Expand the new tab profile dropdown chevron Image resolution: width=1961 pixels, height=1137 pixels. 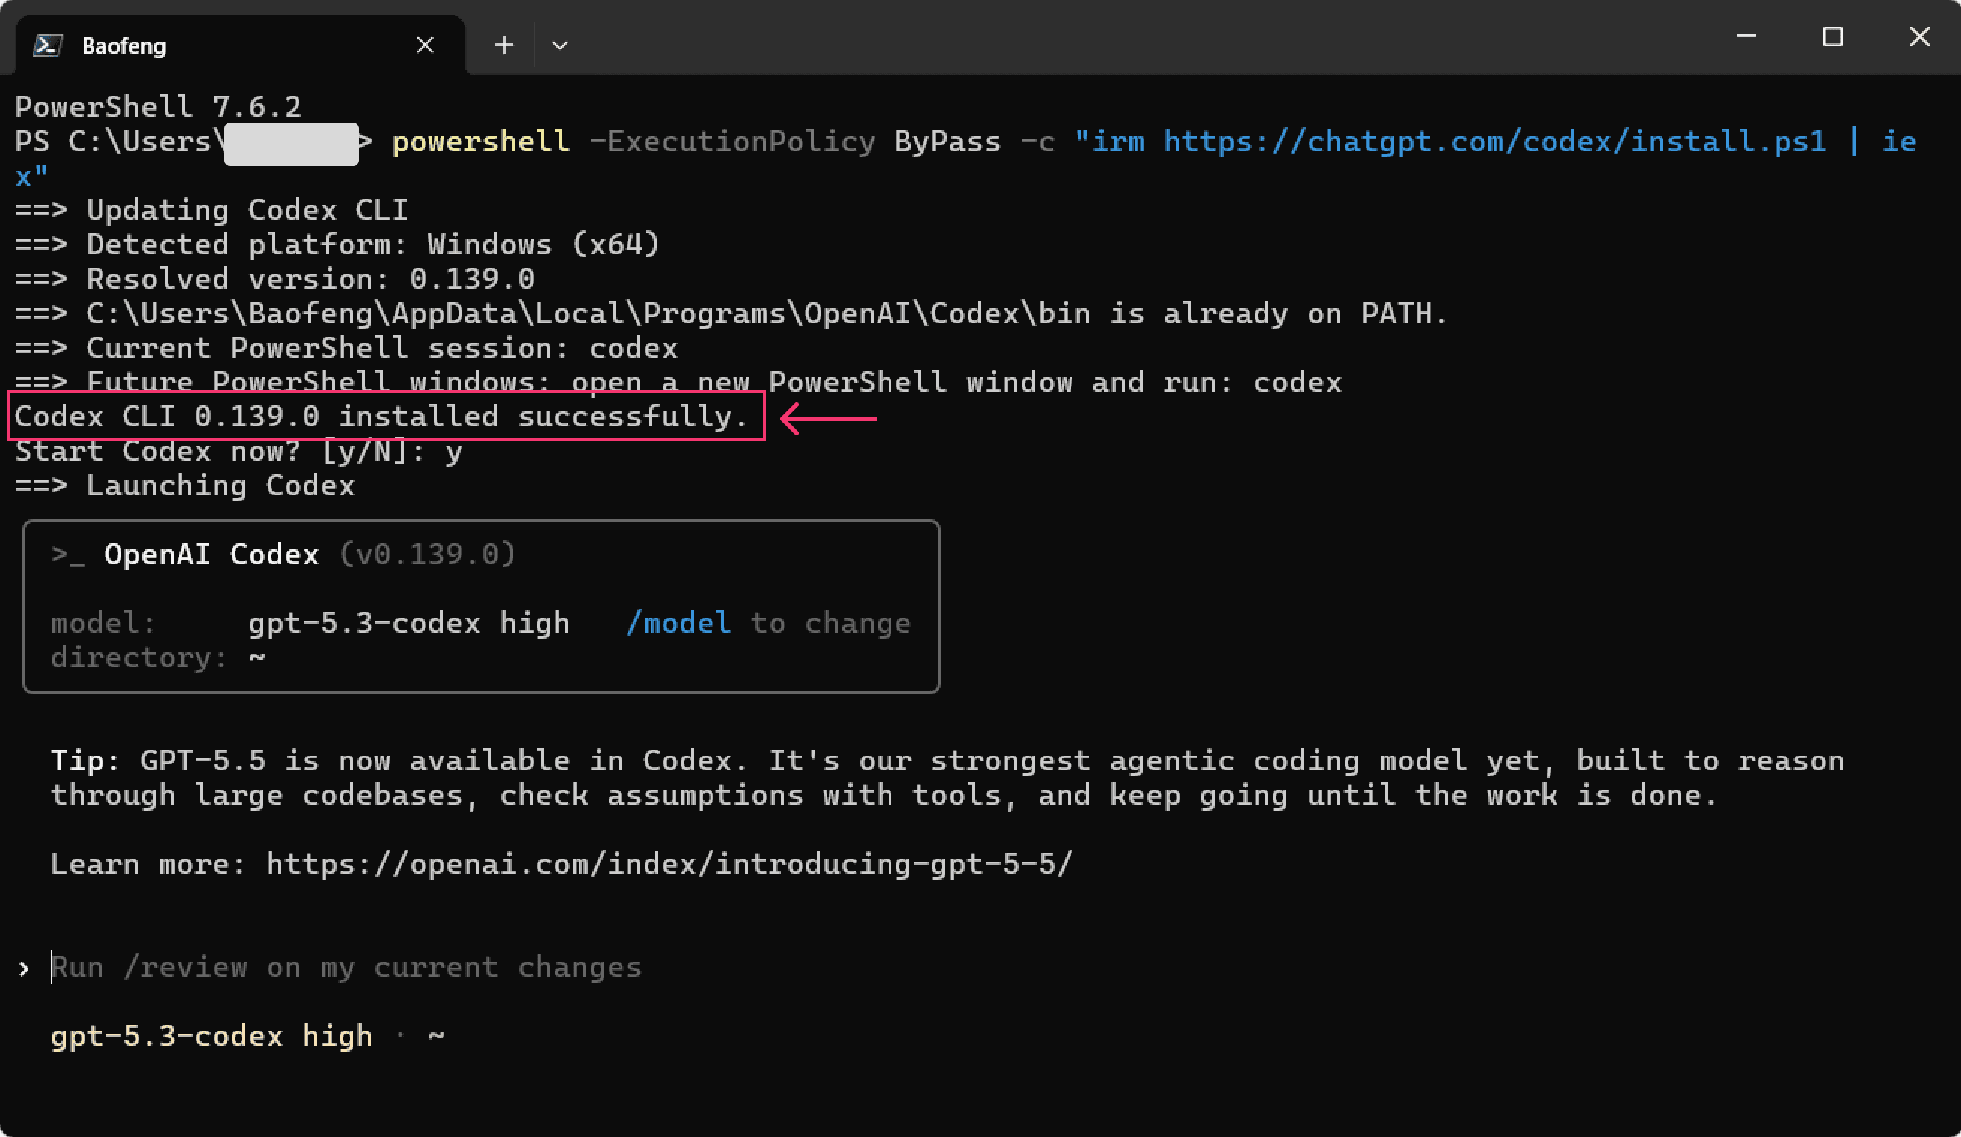(559, 46)
